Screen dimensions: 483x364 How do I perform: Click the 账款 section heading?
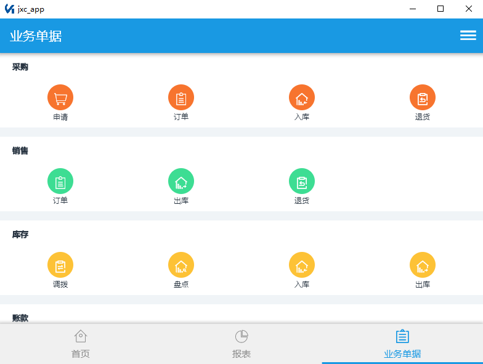tap(20, 318)
